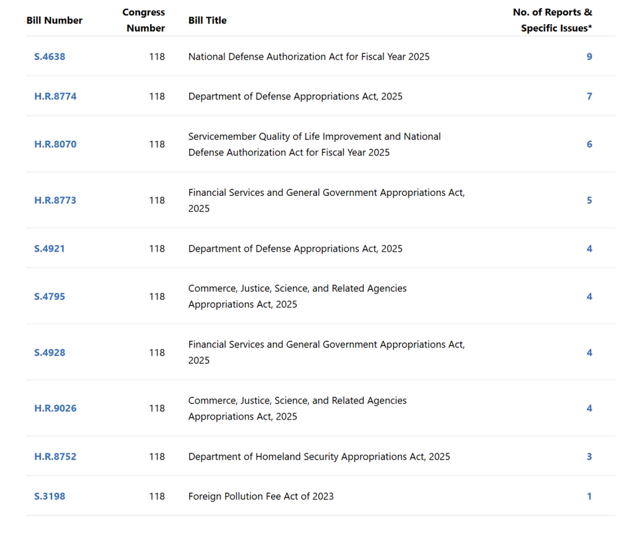Select the H.R.9026 bill link

(55, 408)
